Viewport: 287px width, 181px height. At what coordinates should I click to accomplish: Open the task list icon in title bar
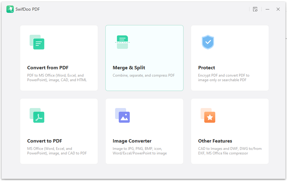[x=255, y=9]
